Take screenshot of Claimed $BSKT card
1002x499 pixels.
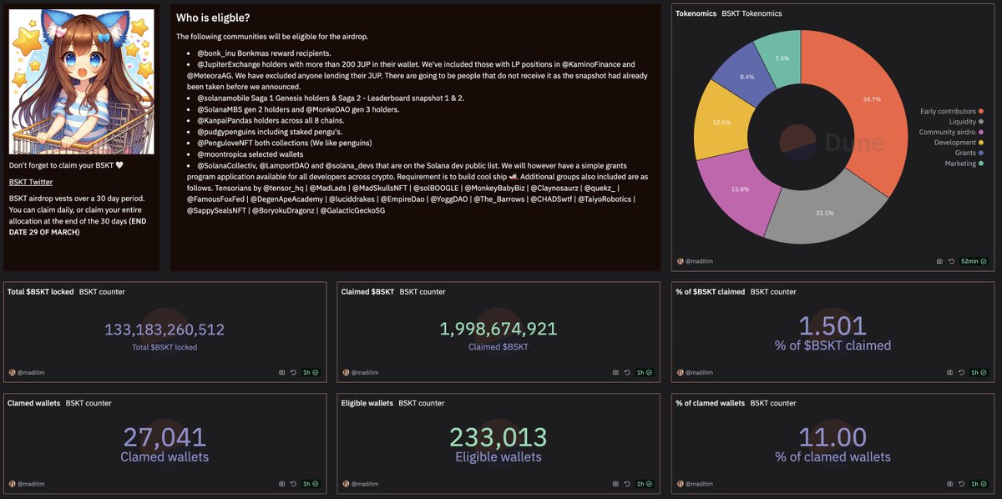(616, 372)
